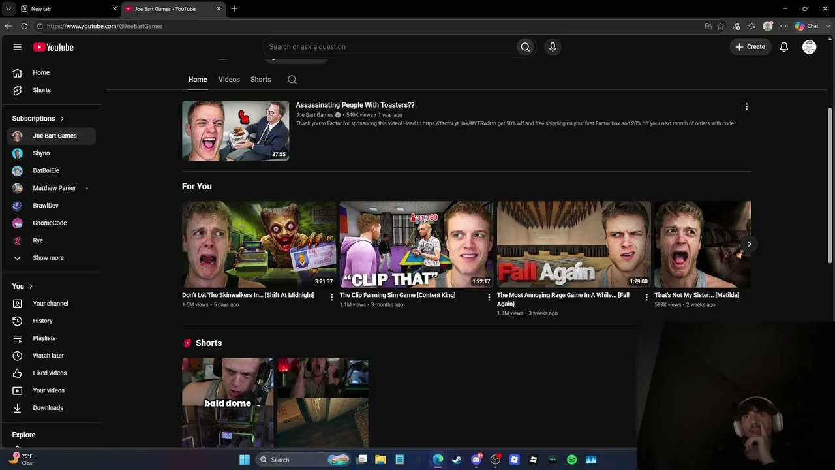This screenshot has height=470, width=835.
Task: Start voice search with the microphone
Action: [553, 47]
